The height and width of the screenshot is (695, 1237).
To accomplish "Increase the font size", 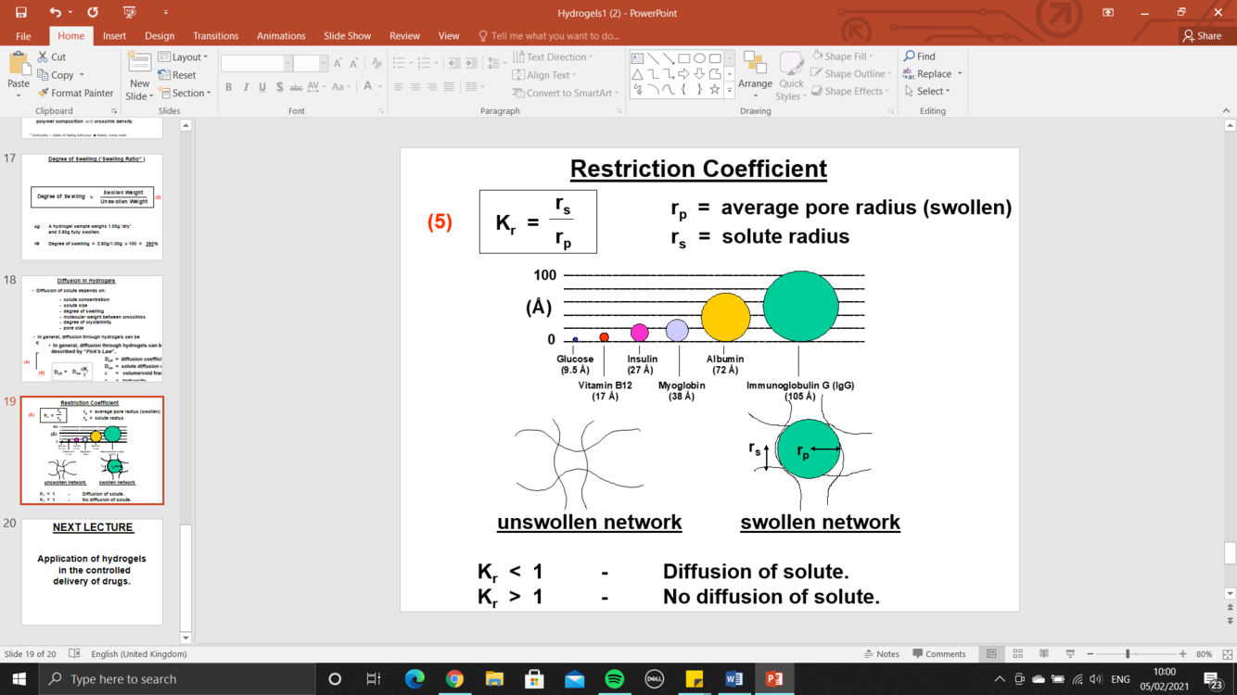I will [338, 63].
